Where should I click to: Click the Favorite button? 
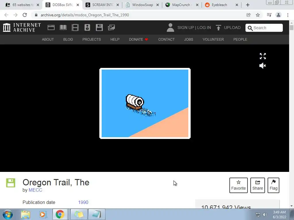tap(239, 185)
